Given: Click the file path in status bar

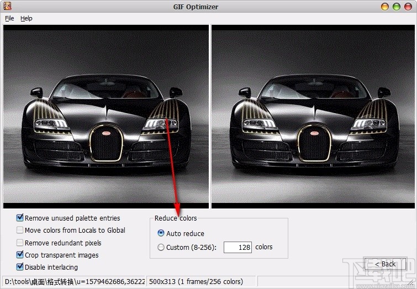Looking at the screenshot, I should click(x=75, y=282).
